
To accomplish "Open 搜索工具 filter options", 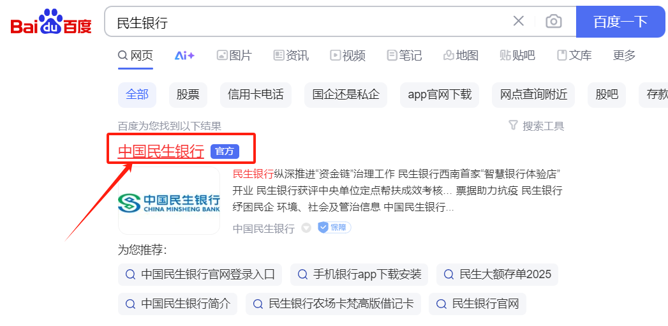I will [537, 126].
